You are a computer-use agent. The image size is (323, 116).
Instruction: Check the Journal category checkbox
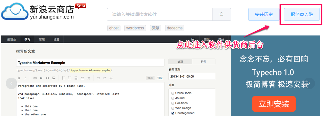coord(173,98)
